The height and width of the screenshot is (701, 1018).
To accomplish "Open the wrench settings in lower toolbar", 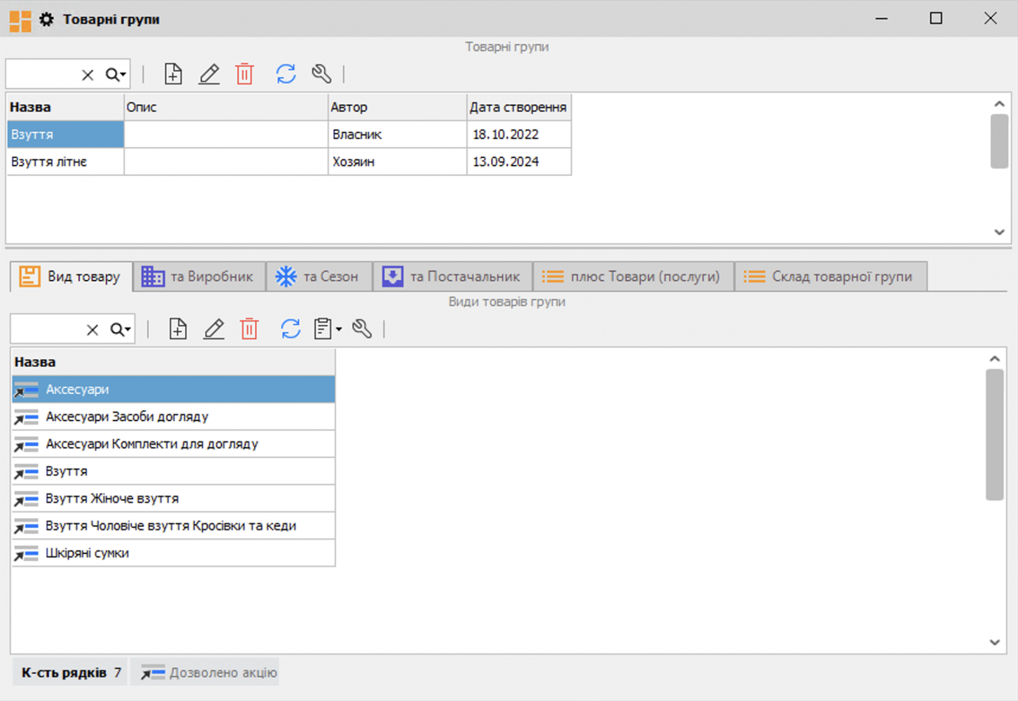I will [x=362, y=329].
